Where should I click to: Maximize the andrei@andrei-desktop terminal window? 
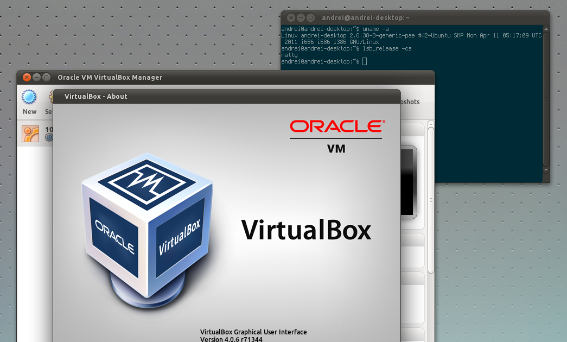point(310,17)
